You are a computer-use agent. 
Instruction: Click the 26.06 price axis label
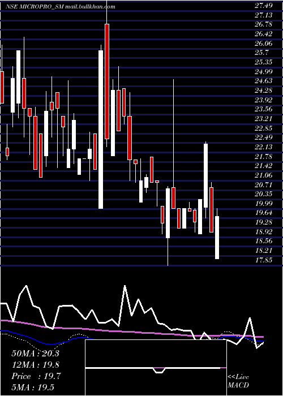(x=263, y=44)
